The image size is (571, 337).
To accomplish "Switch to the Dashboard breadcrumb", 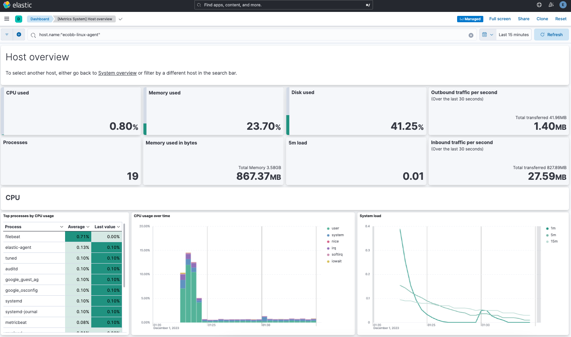I will [39, 19].
